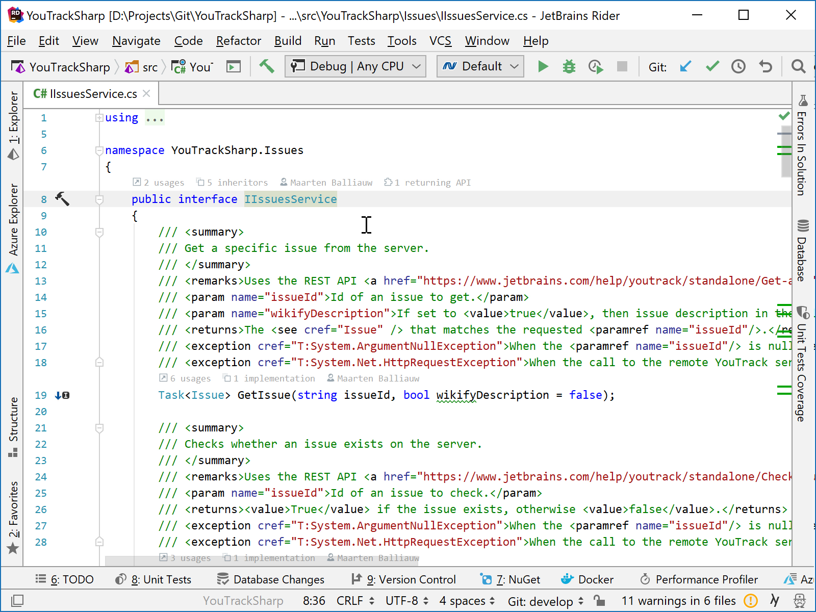The height and width of the screenshot is (612, 816).
Task: Click the implemented-by gutter icon on line 19
Action: (x=62, y=395)
